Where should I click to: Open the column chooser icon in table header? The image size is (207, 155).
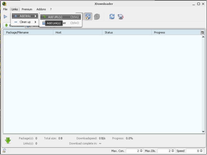click(203, 32)
